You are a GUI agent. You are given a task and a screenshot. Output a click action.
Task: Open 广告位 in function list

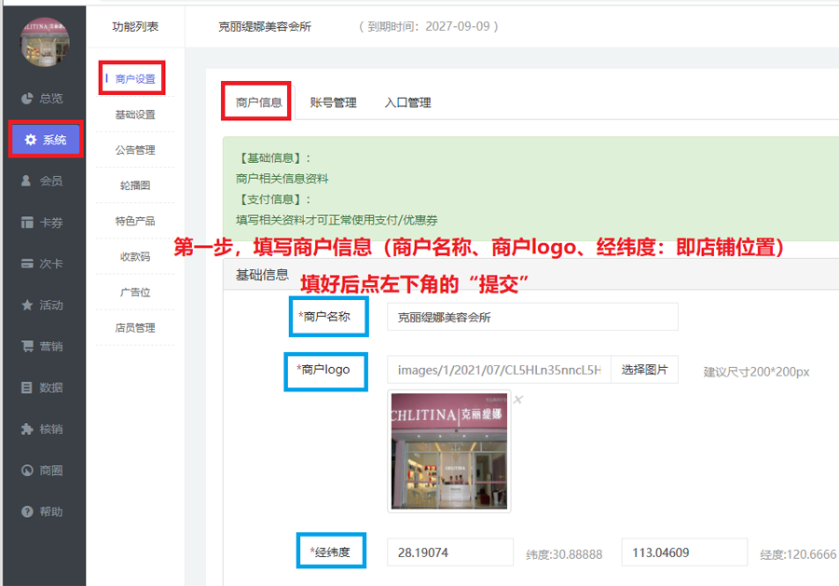135,292
